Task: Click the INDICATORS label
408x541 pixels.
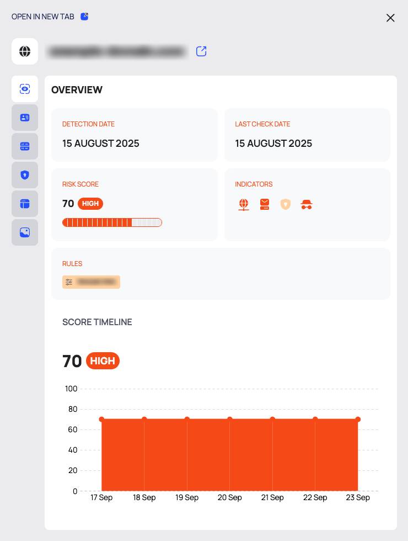Action: point(254,184)
